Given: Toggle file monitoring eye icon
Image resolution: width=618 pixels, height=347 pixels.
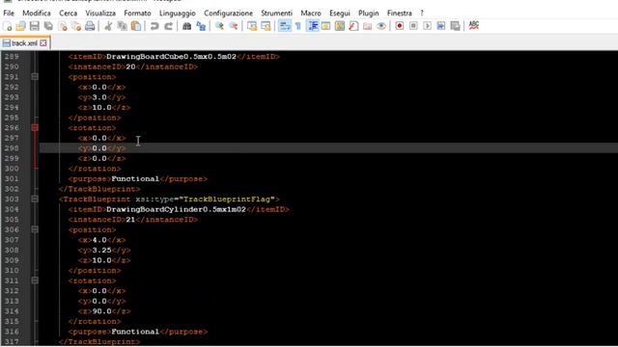Looking at the screenshot, I should [381, 26].
